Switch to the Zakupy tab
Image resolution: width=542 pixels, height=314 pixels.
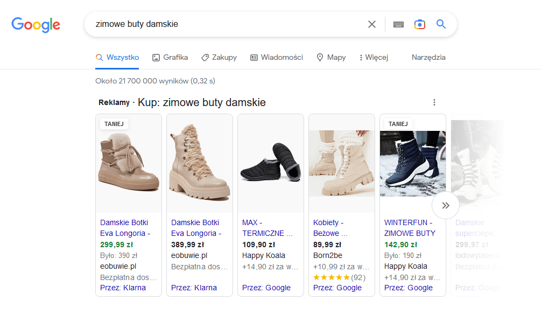(x=219, y=58)
